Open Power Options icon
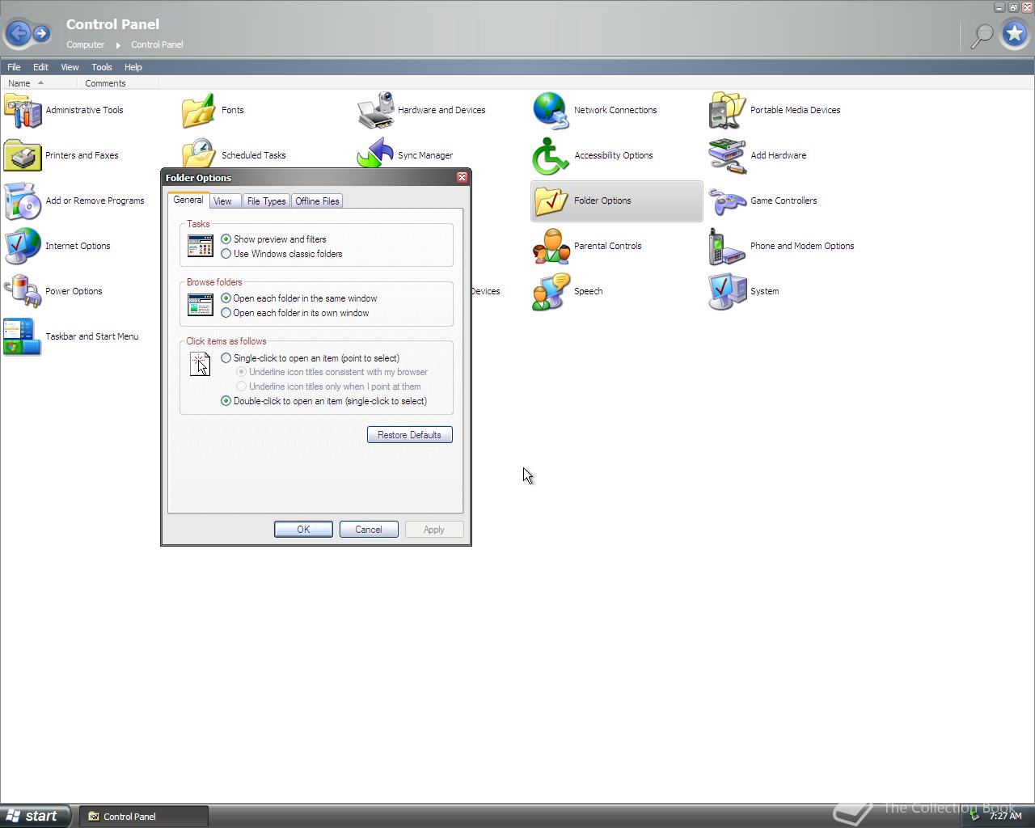The width and height of the screenshot is (1035, 828). (23, 291)
